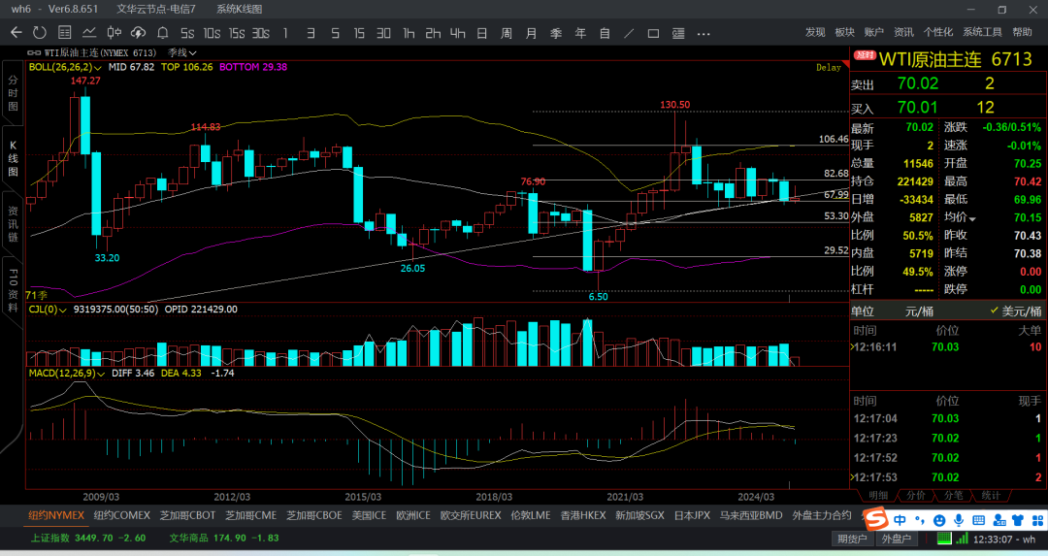Switch to 30s period

click(x=261, y=33)
